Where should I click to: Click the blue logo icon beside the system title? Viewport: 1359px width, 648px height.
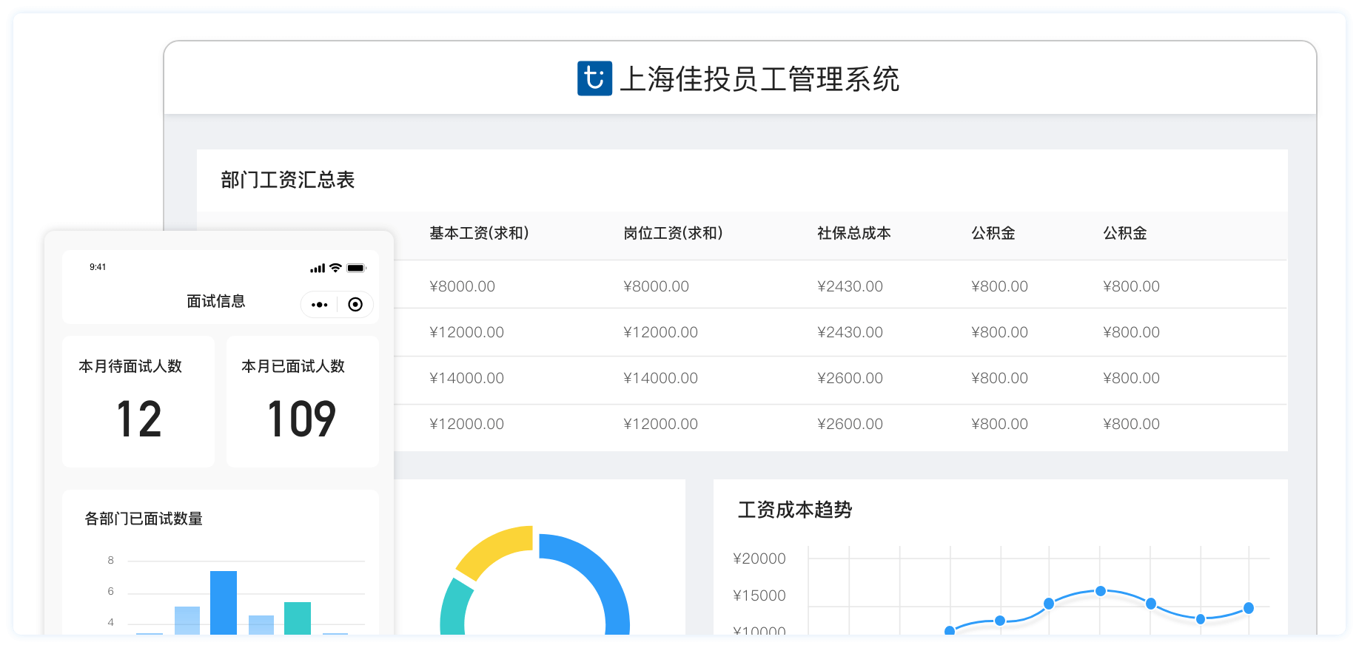[x=594, y=78]
